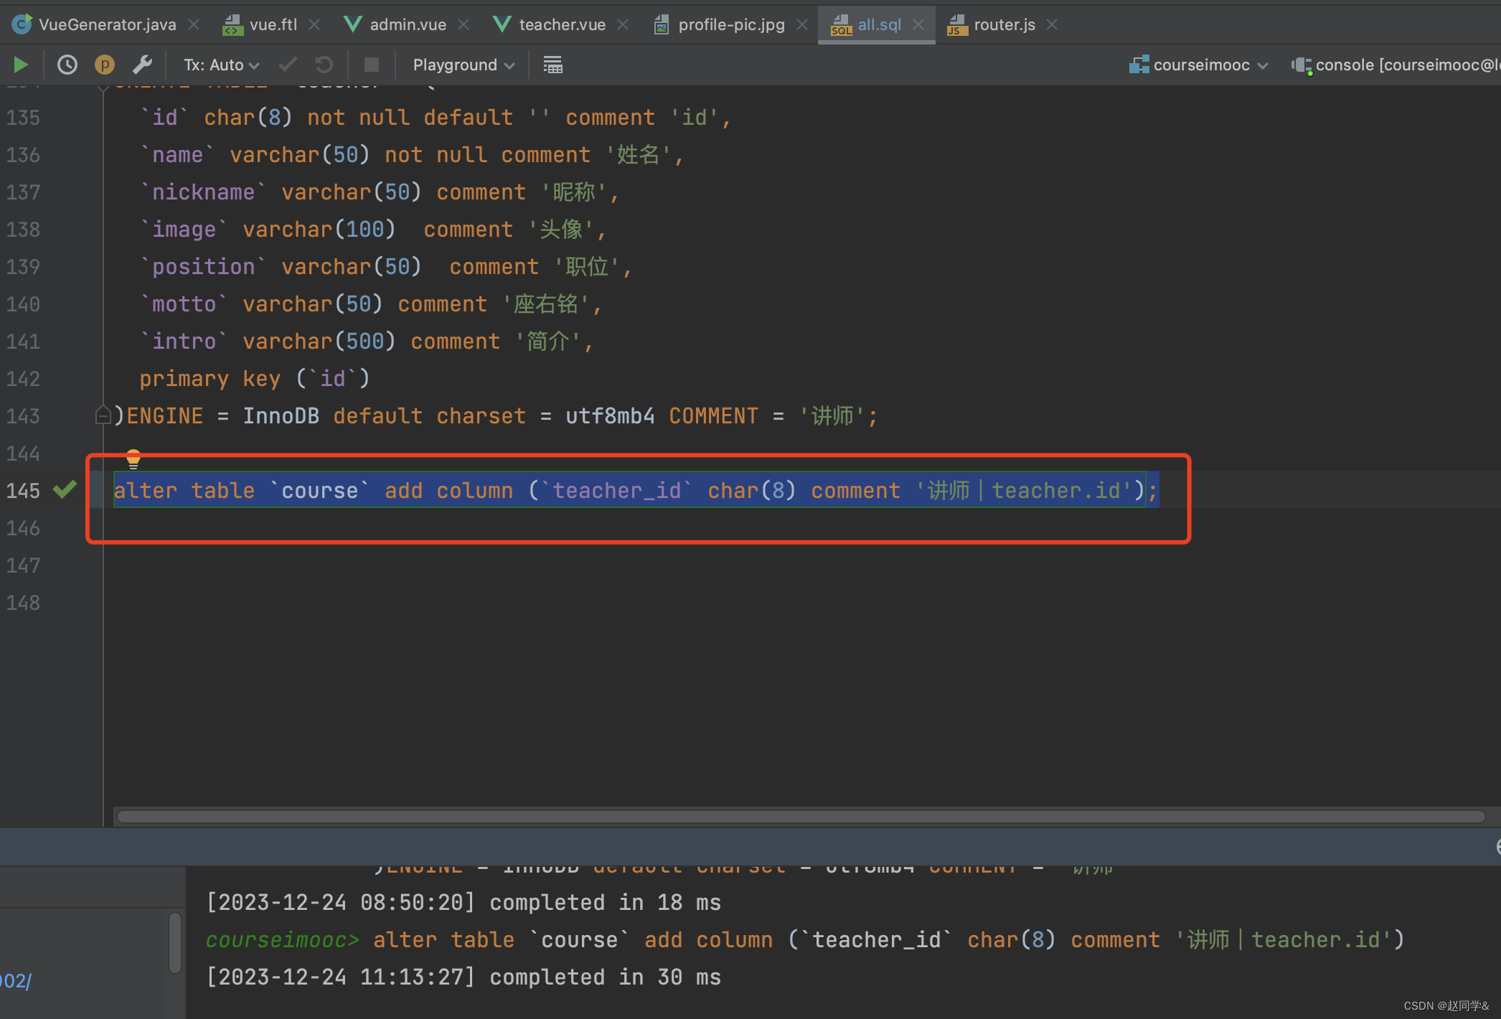The image size is (1501, 1019).
Task: Switch to the VueGenerator.java tab
Action: click(x=106, y=24)
